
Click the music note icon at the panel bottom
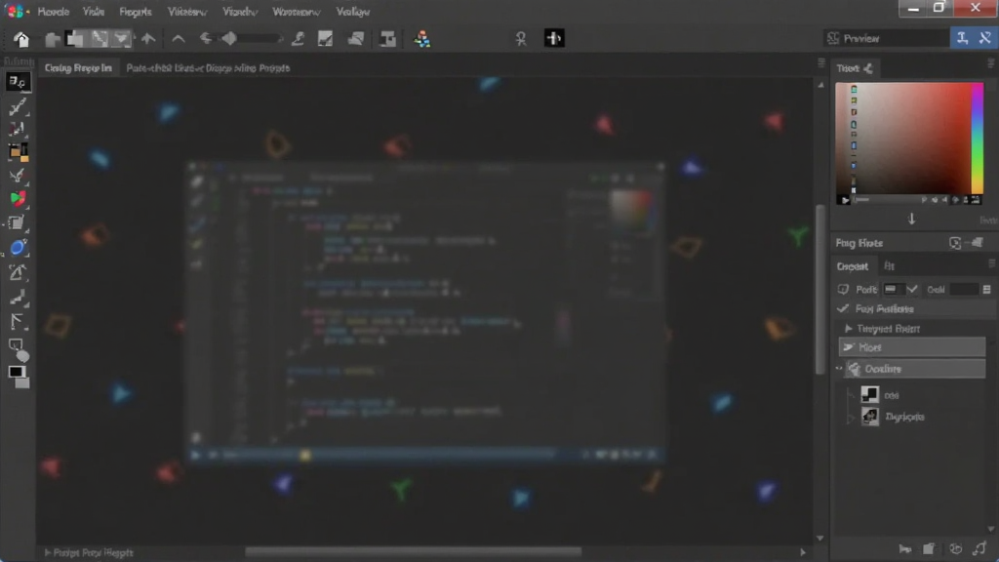(x=979, y=548)
